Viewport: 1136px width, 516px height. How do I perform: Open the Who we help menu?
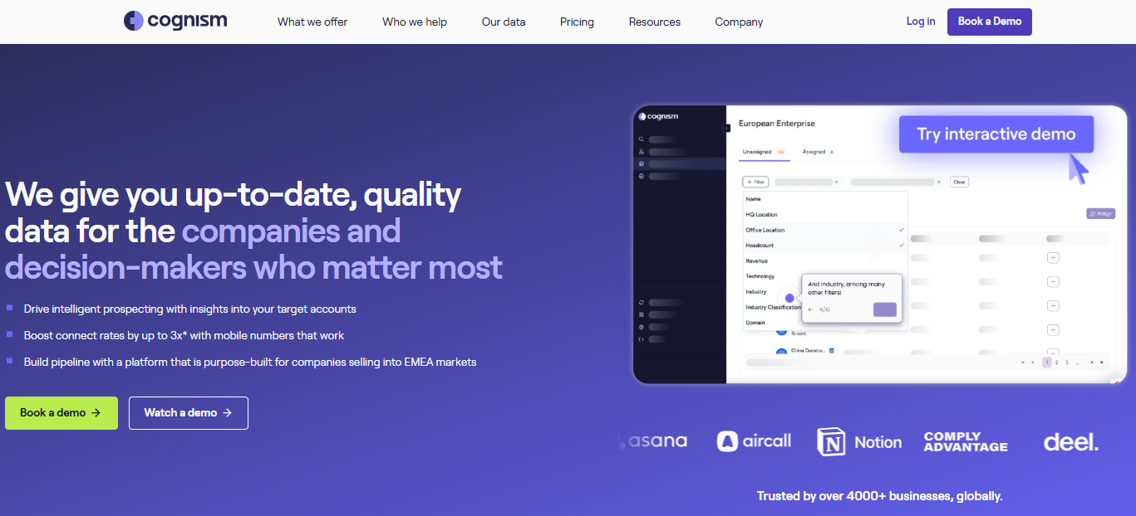tap(415, 22)
